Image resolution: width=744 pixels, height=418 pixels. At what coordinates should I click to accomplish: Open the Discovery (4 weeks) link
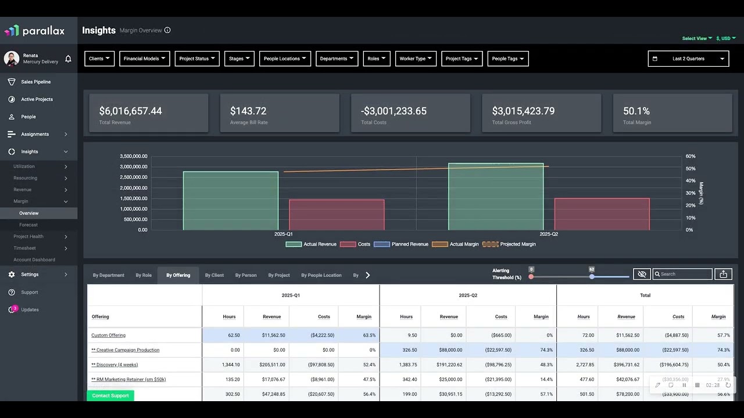pyautogui.click(x=115, y=365)
